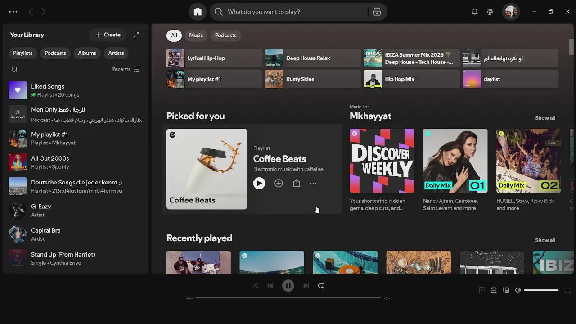Image resolution: width=576 pixels, height=324 pixels.
Task: Seek on the track progress bar
Action: (x=288, y=297)
